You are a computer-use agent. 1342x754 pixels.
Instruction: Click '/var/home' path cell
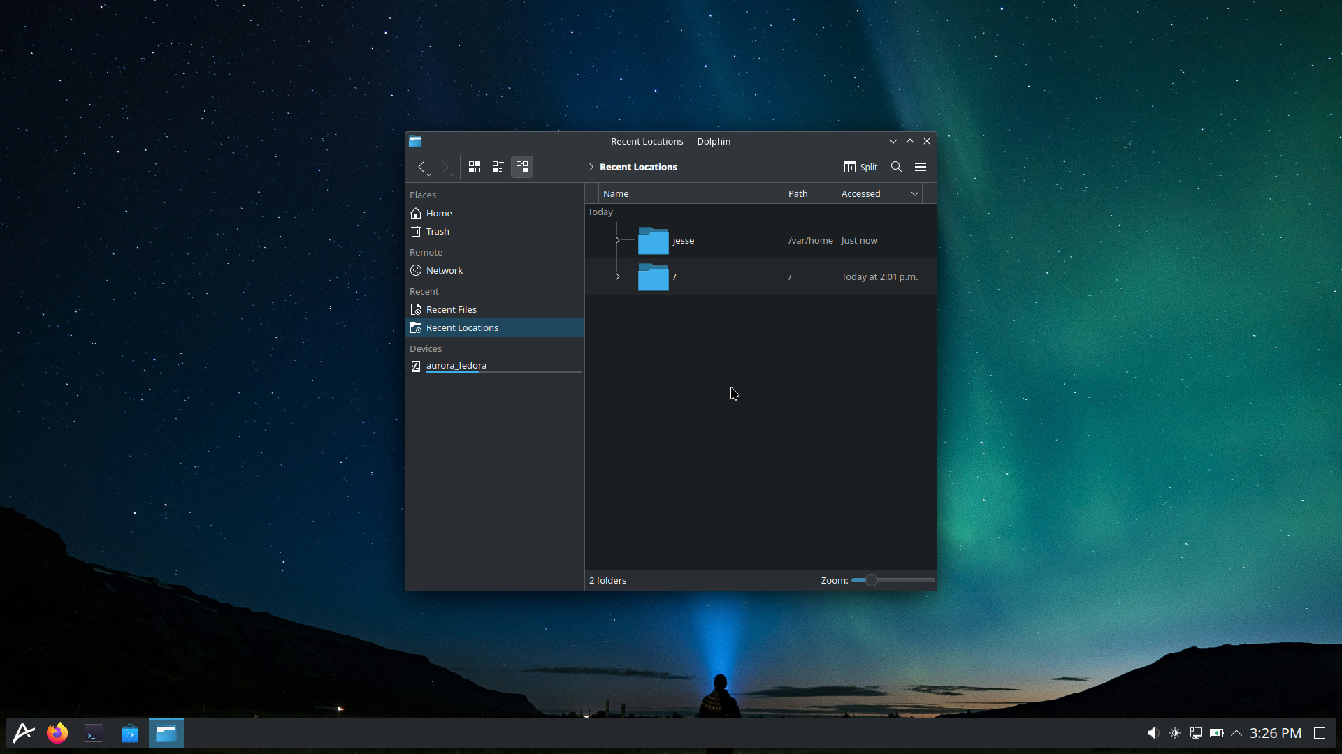coord(810,240)
